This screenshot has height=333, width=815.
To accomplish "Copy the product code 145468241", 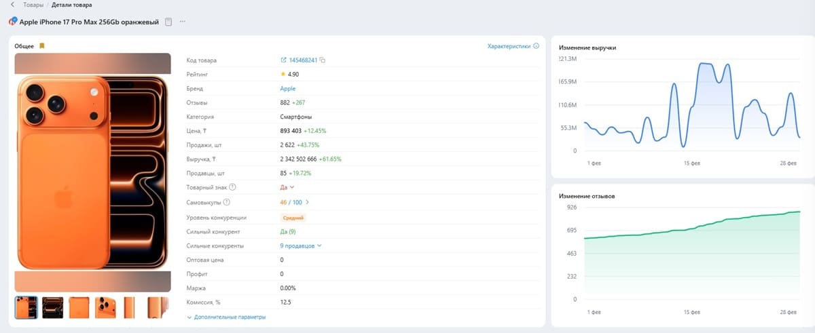I will point(323,60).
